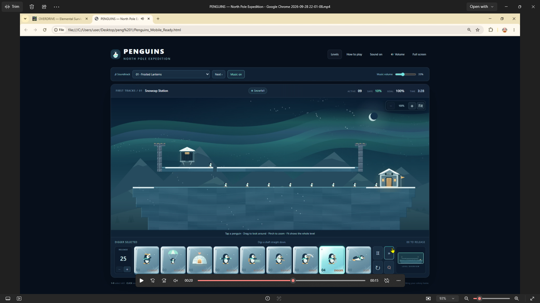The image size is (540, 303).
Task: Select the Slide skill card
Action: pos(358,260)
